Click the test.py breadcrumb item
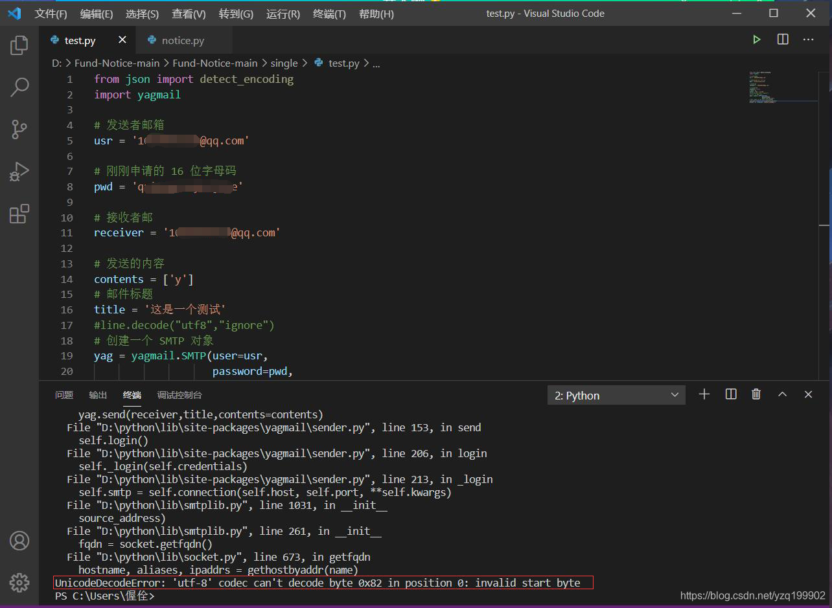The width and height of the screenshot is (832, 608). point(337,63)
